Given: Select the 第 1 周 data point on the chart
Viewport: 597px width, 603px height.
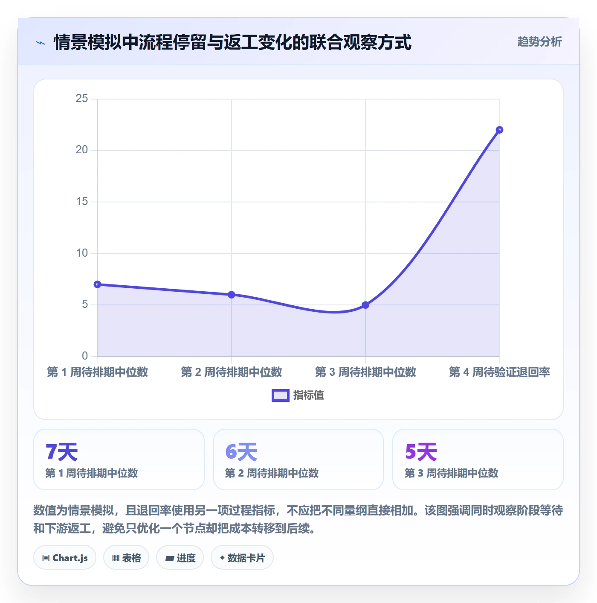Looking at the screenshot, I should click(x=97, y=284).
